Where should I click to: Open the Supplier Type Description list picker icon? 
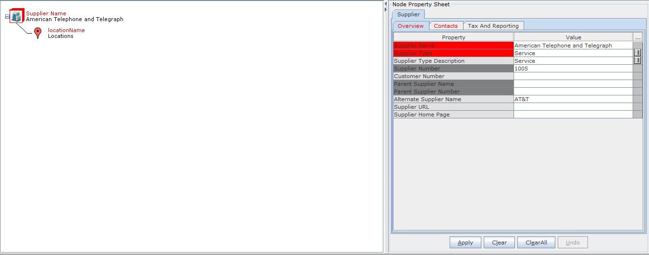pyautogui.click(x=637, y=61)
